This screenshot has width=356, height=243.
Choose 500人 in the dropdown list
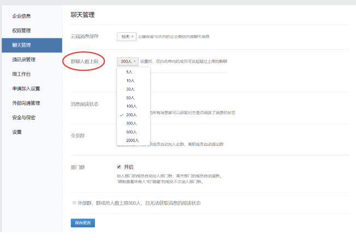tap(131, 132)
